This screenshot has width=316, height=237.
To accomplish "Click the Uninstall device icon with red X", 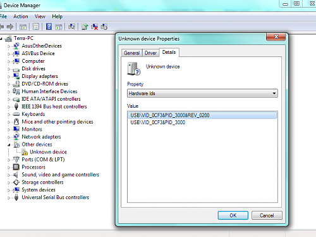I will tap(95, 27).
